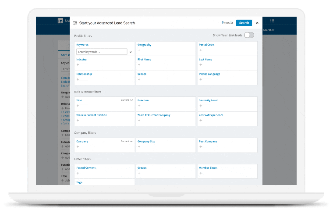Add Years at Current Company filter plus icon

(x=139, y=121)
